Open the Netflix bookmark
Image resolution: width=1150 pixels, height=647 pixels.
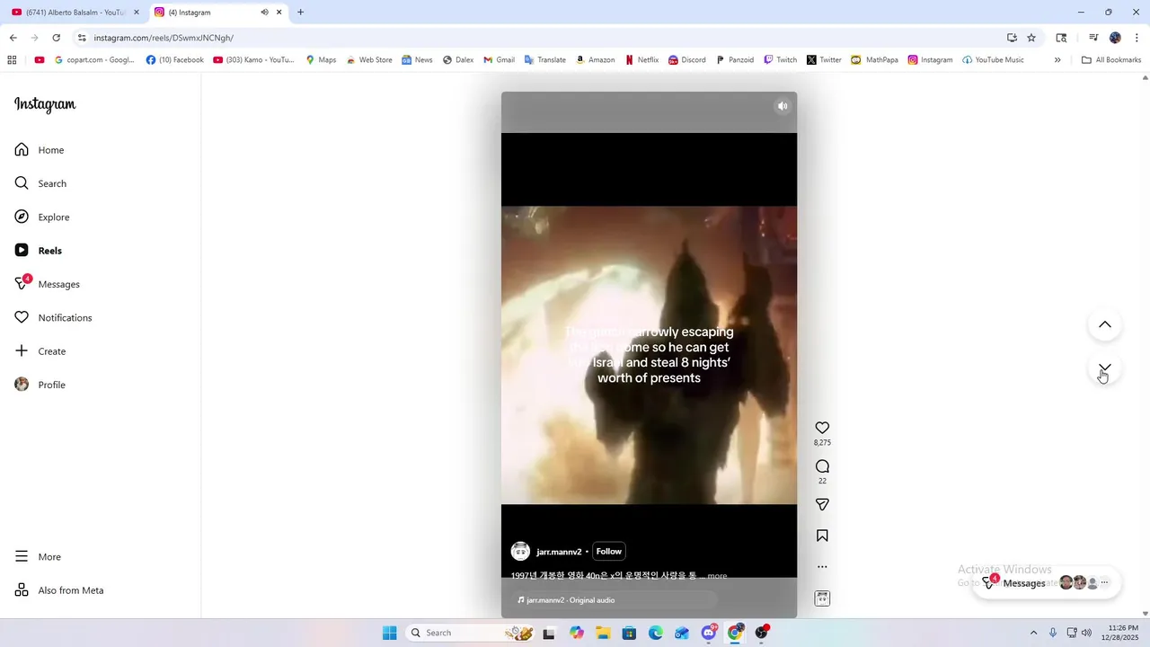(642, 60)
